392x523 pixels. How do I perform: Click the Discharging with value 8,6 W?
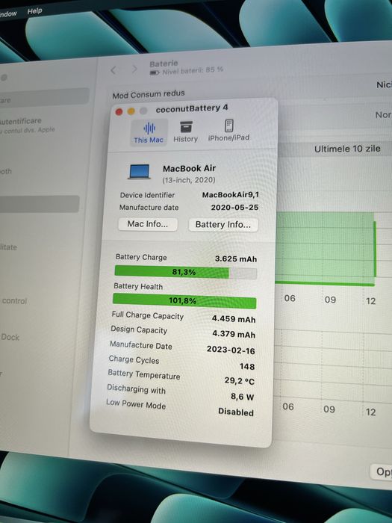243,397
